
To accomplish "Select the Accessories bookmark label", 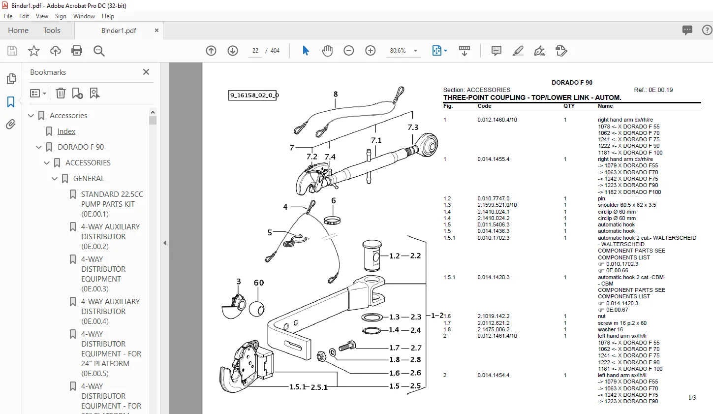I will pos(68,116).
